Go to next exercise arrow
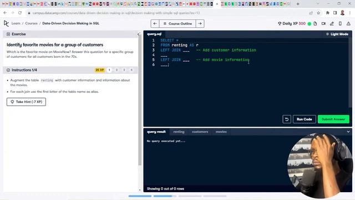Image resolution: width=355 pixels, height=200 pixels. [200, 23]
